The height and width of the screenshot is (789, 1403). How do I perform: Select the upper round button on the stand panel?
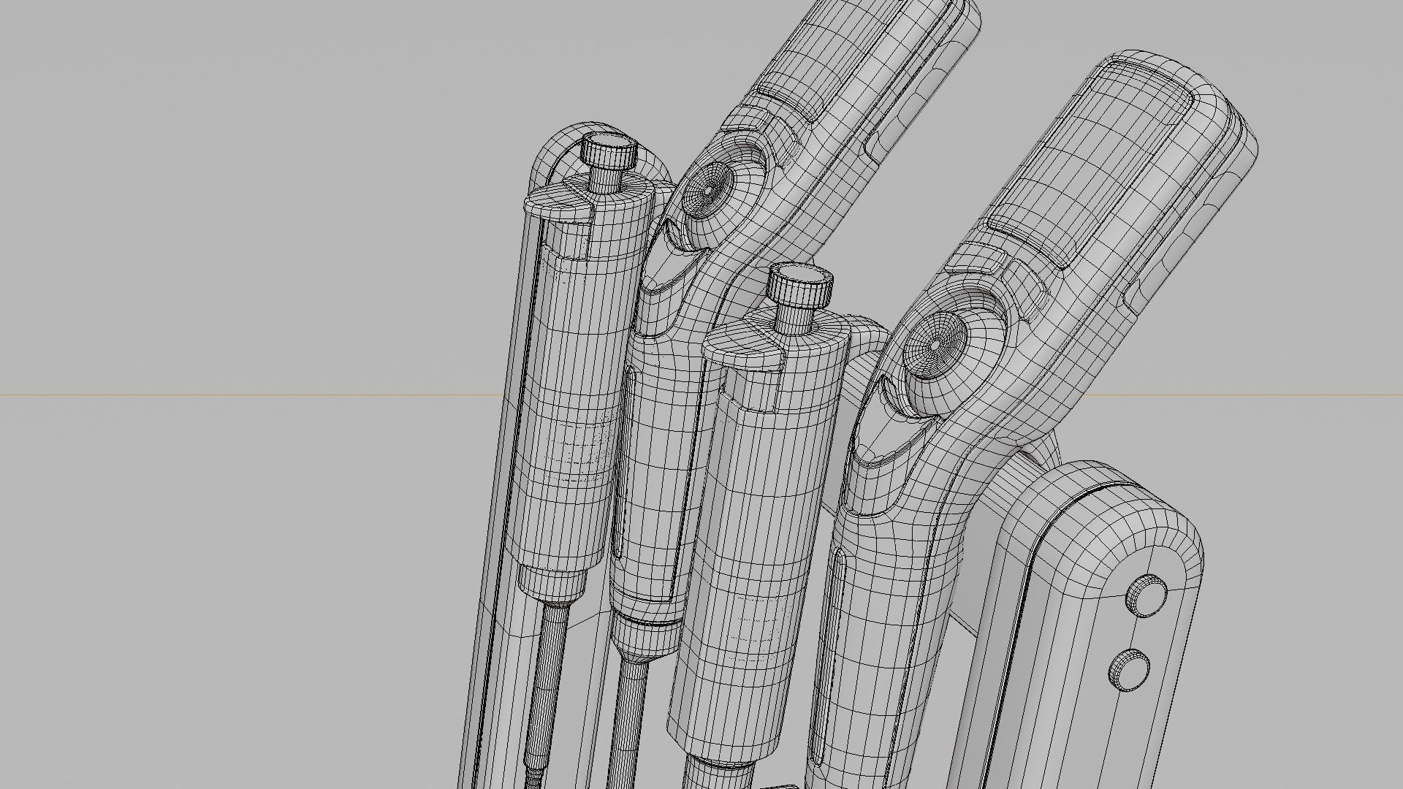click(1148, 595)
